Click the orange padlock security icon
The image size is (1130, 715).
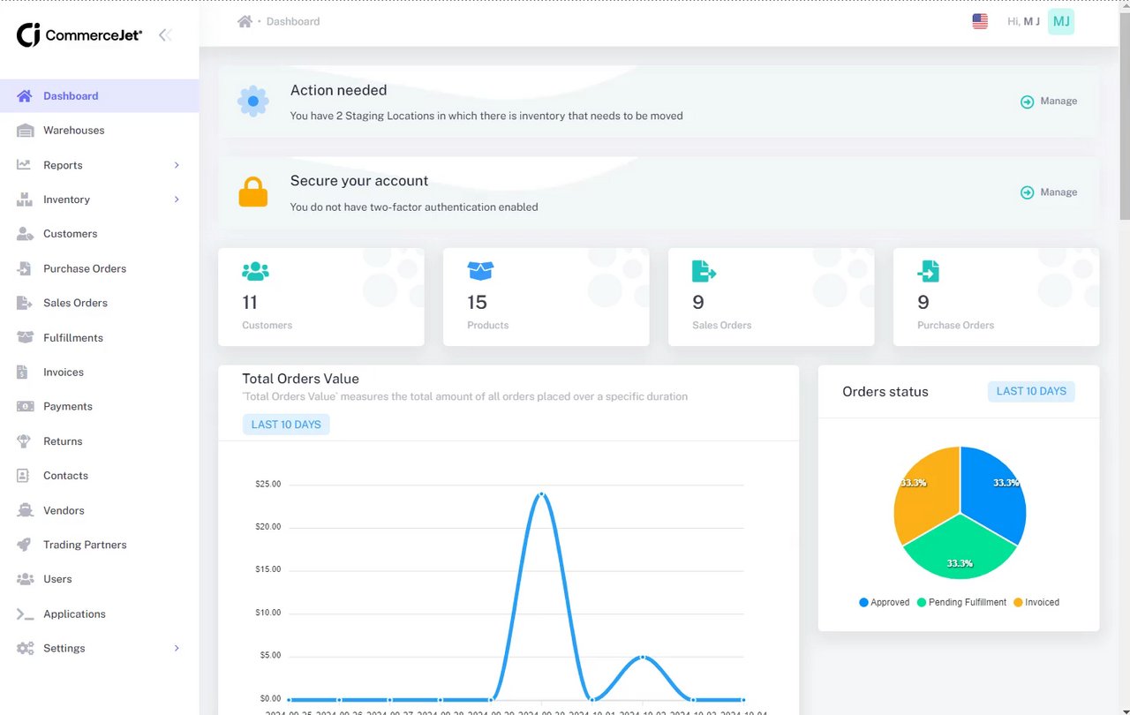(x=253, y=192)
